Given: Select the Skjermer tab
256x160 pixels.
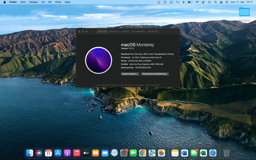Looking at the screenshot, I should 114,31.
